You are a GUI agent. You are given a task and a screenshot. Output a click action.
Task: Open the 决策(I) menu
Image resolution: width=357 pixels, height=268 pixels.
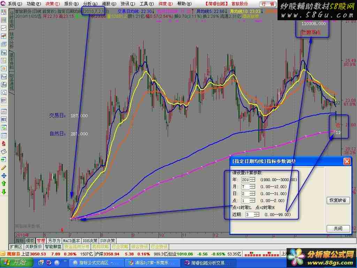(52, 3)
